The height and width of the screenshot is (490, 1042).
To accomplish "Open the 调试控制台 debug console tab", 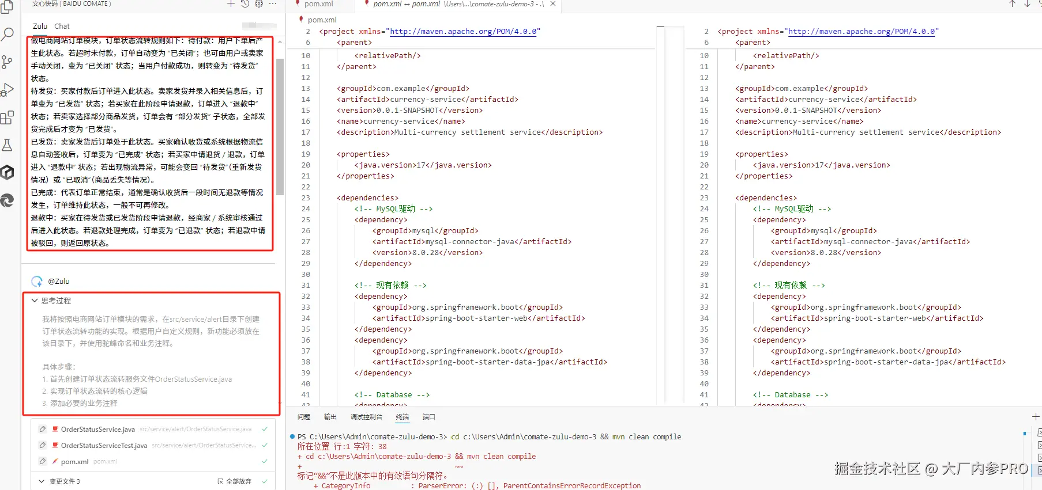I will (366, 417).
